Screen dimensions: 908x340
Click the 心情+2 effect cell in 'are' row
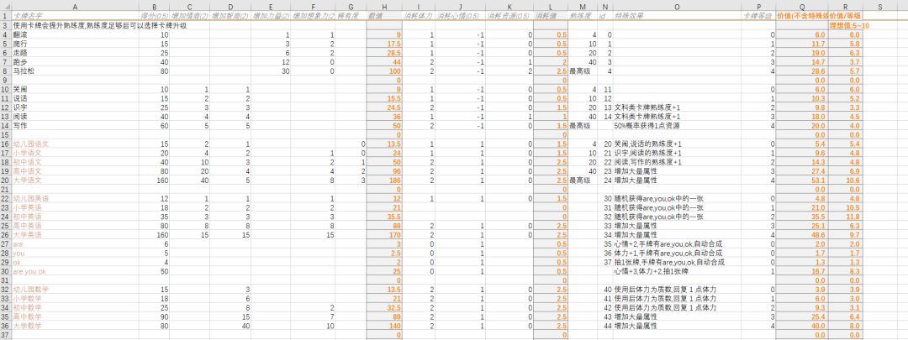tap(677, 243)
